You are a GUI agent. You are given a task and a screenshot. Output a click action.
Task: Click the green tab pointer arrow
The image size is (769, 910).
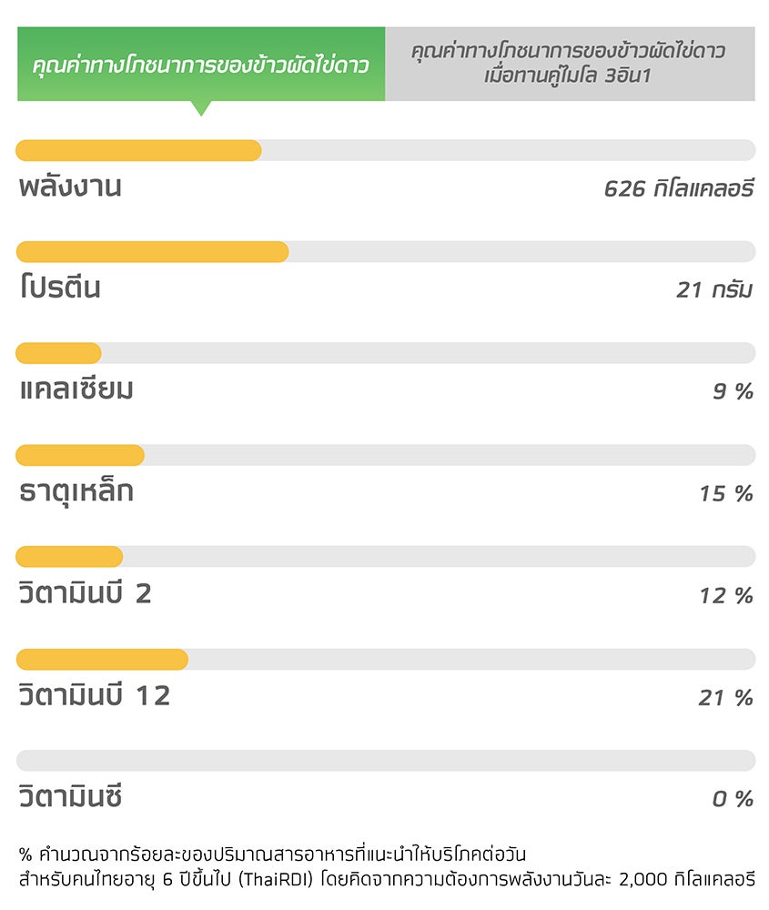coord(201,108)
